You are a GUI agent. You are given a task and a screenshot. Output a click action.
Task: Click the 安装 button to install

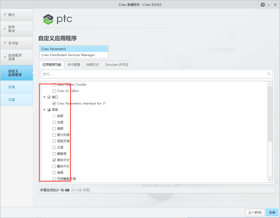click(x=272, y=212)
